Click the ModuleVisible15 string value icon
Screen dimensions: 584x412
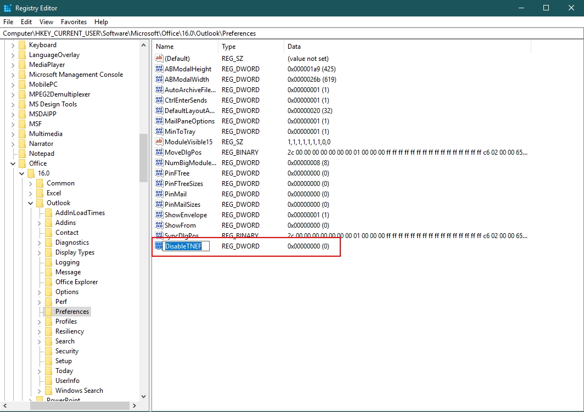pyautogui.click(x=159, y=142)
